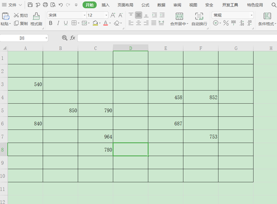The height and width of the screenshot is (204, 277).
Task: Increase font size with larger A
Action: (113, 15)
